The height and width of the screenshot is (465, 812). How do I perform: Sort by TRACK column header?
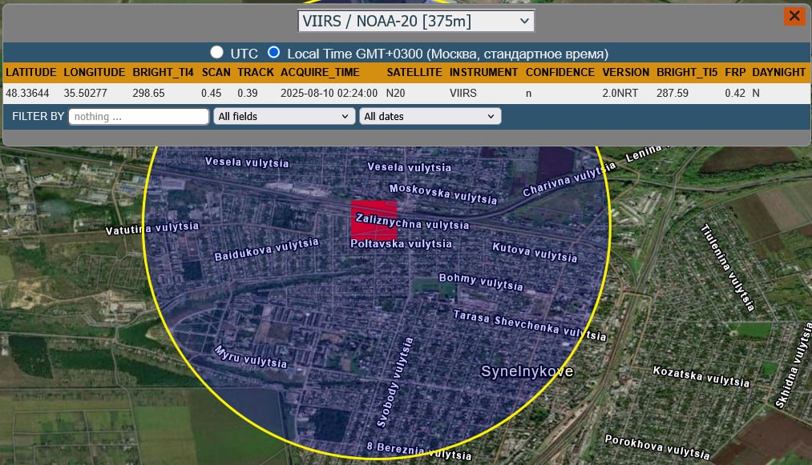pos(256,72)
